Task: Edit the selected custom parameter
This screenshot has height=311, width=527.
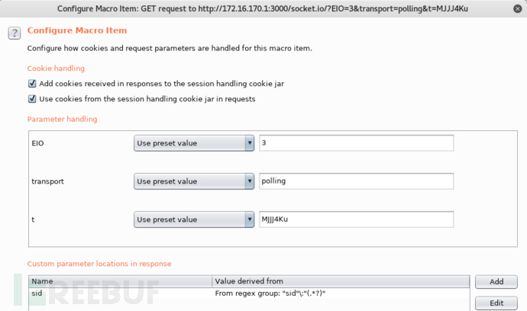Action: [496, 303]
